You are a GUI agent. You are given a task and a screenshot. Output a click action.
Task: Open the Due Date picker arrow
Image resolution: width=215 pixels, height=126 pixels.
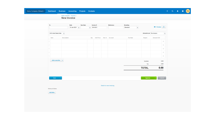point(90,27)
